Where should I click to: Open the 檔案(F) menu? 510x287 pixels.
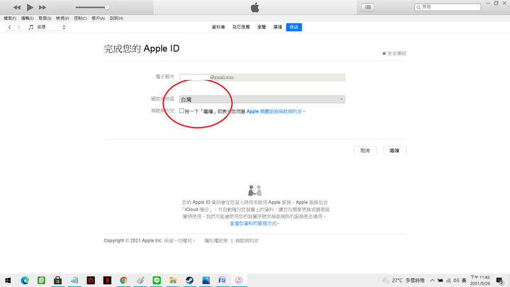point(10,18)
